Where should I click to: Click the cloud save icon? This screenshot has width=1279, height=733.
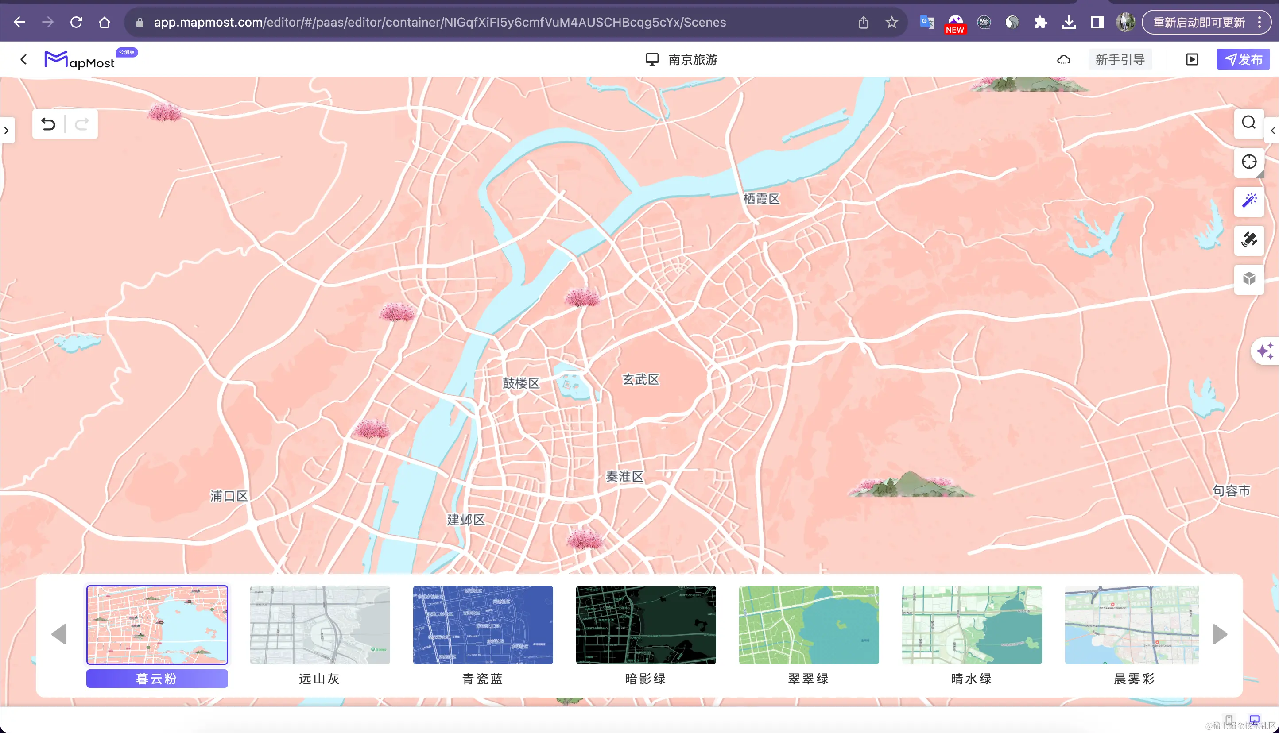tap(1063, 60)
